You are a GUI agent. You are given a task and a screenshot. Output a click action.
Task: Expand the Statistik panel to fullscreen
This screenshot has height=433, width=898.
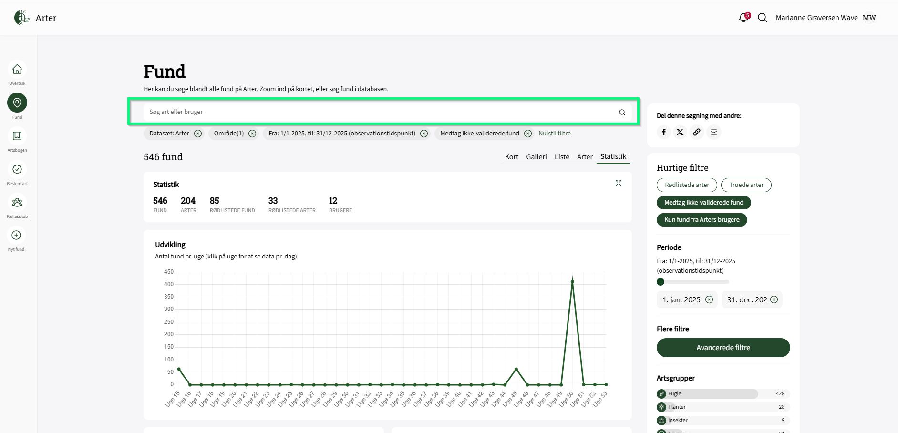[x=619, y=183]
